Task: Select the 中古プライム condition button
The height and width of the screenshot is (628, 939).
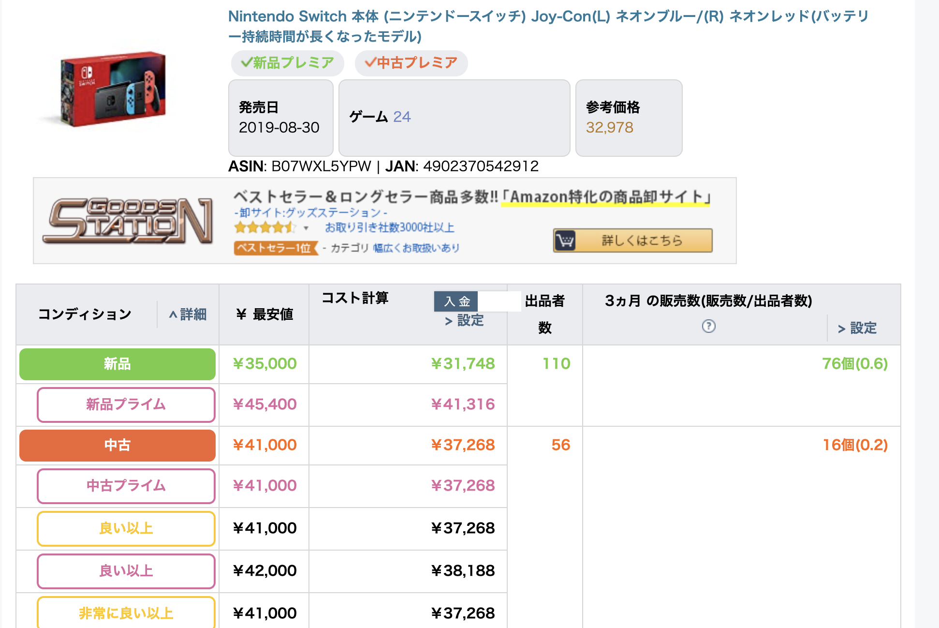Action: 126,486
